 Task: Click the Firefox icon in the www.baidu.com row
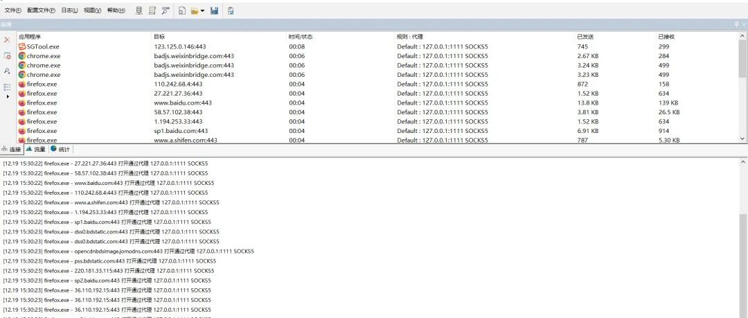tap(22, 103)
